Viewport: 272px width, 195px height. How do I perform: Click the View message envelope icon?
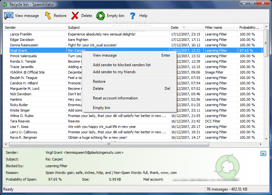coord(9,15)
